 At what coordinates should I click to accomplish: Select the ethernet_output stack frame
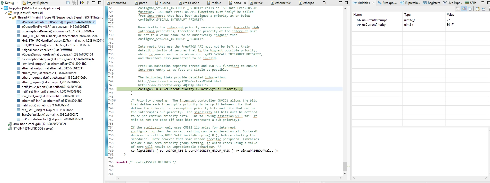pyautogui.click(x=50, y=68)
